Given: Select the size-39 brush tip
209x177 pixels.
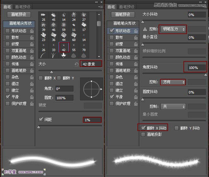Looking at the screenshot, I should click(x=44, y=27).
